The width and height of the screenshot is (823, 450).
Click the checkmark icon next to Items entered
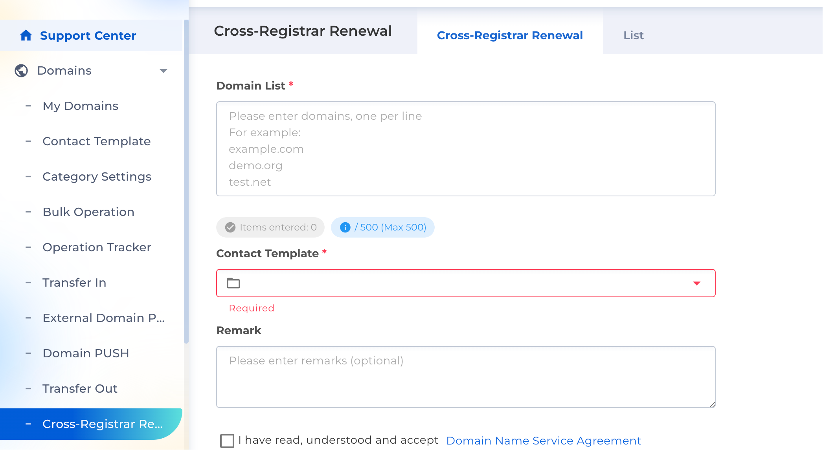pyautogui.click(x=230, y=227)
